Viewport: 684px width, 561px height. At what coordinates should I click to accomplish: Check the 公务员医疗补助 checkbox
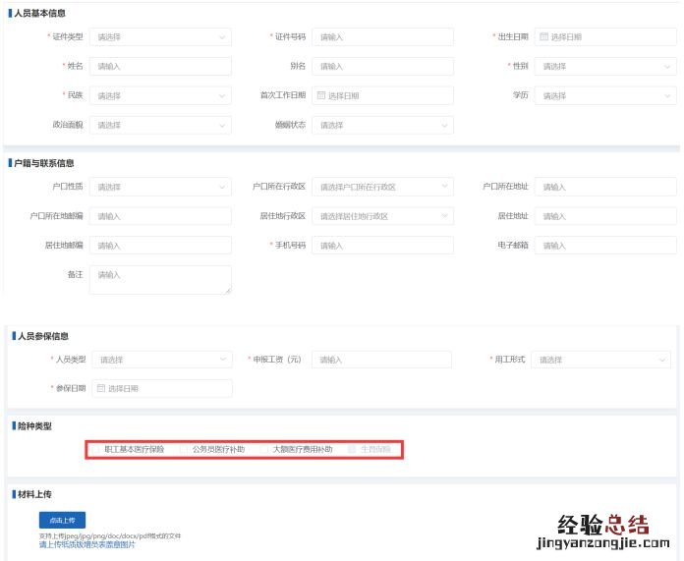click(185, 449)
